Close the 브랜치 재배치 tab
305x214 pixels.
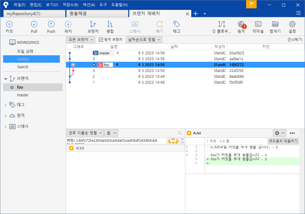tap(187, 14)
